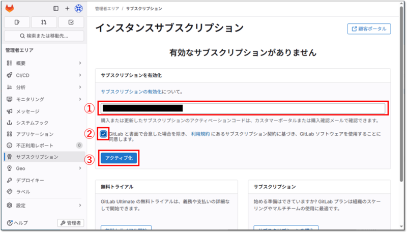The width and height of the screenshot is (407, 233).
Task: Open デプロイキー in the sidebar
Action: click(x=44, y=180)
